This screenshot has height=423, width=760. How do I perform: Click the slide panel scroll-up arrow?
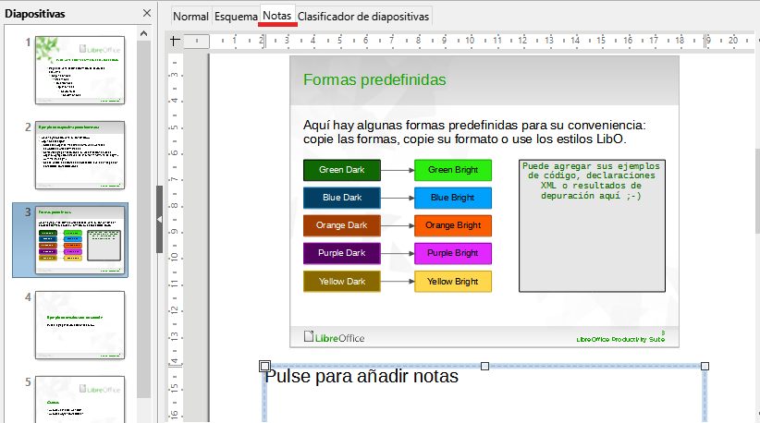(x=143, y=33)
